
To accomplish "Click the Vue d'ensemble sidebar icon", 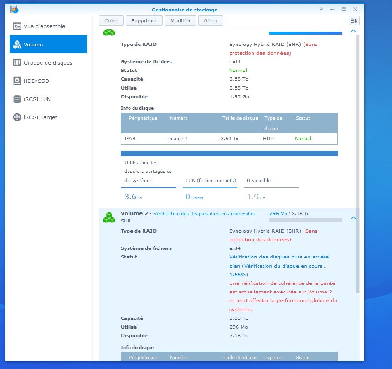I will [x=17, y=26].
